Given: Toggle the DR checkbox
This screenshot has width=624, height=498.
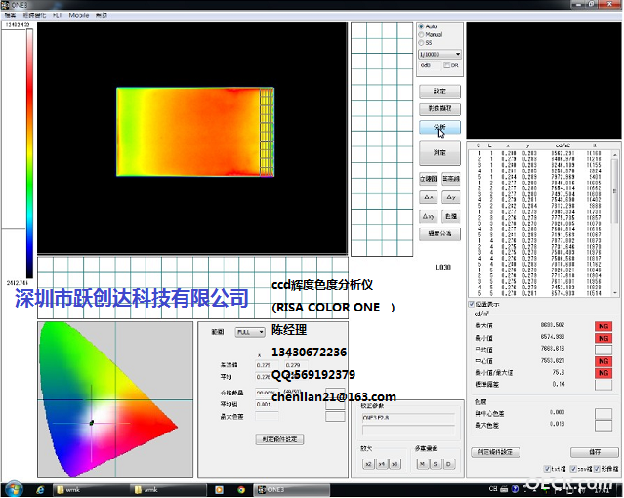Looking at the screenshot, I should pyautogui.click(x=446, y=65).
